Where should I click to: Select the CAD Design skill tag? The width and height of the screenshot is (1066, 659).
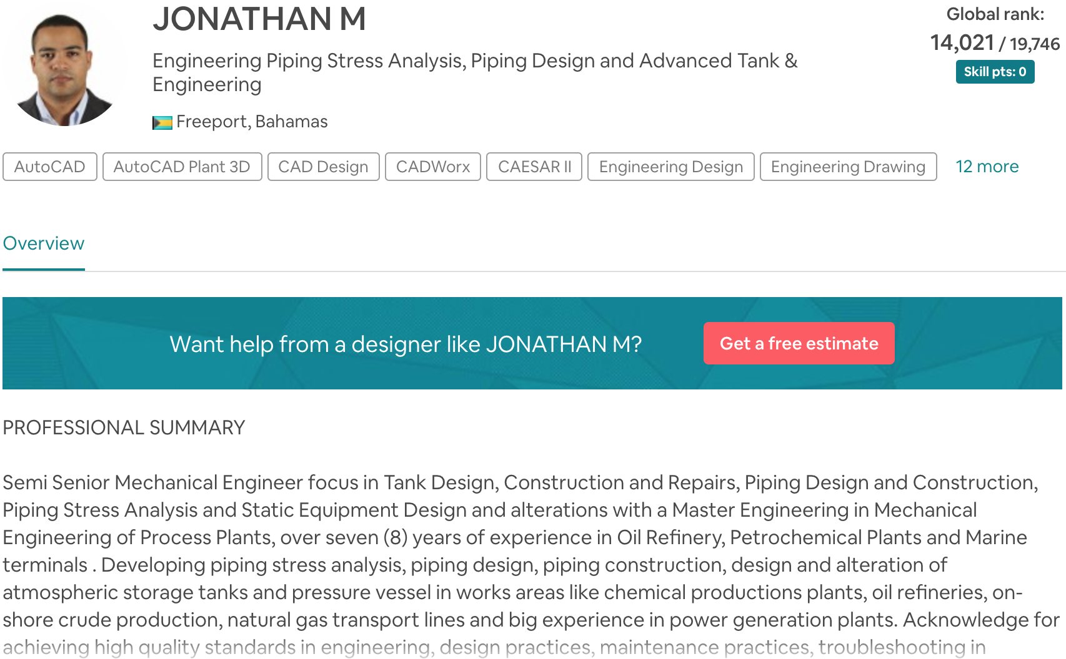tap(323, 167)
